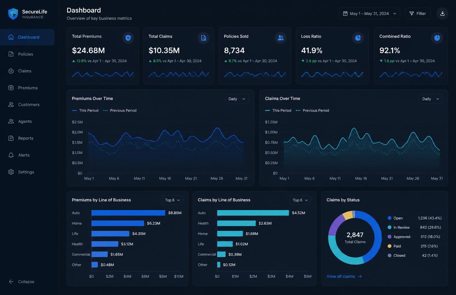Image resolution: width=456 pixels, height=295 pixels.
Task: Click the pie chart icon on Loss Ratio card
Action: (x=358, y=38)
